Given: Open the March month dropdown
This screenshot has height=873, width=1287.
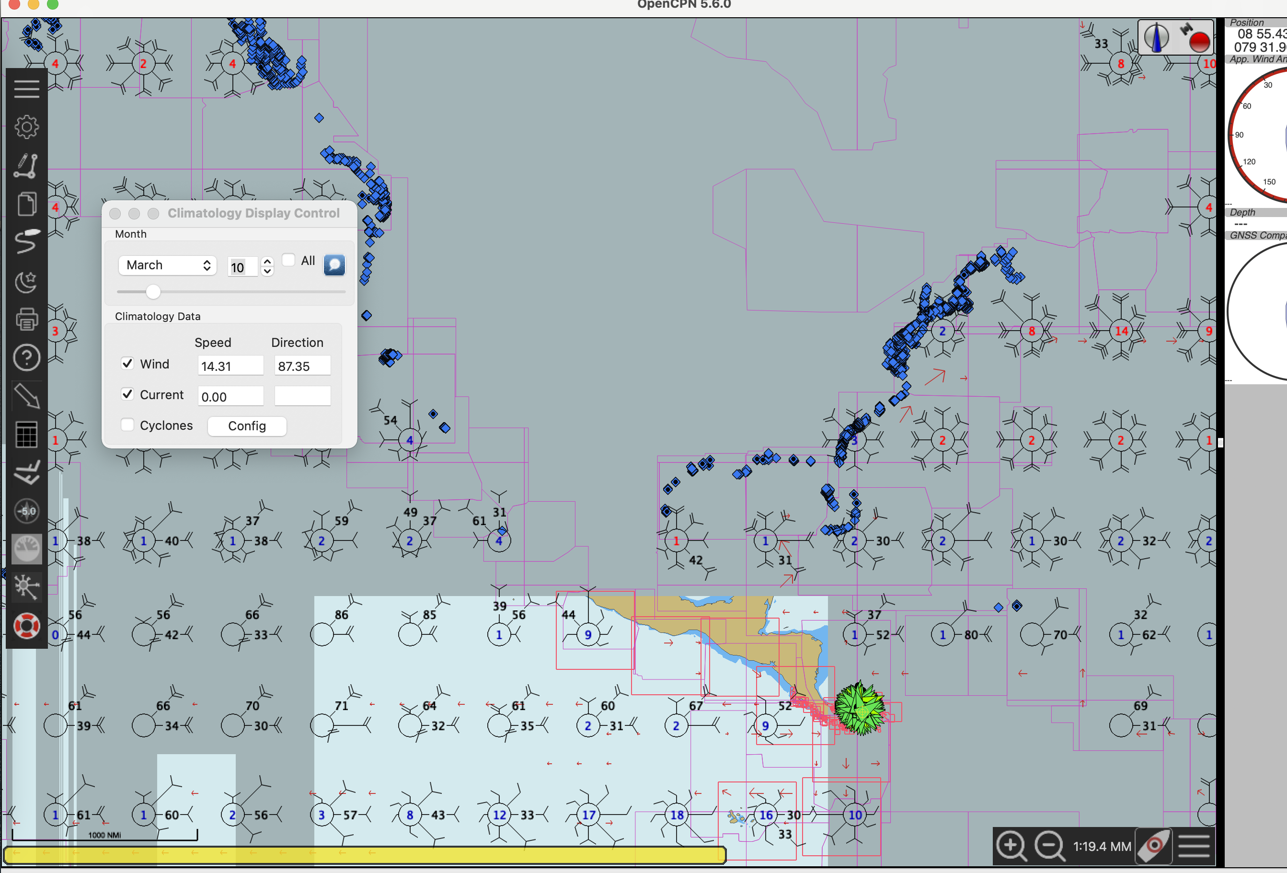Looking at the screenshot, I should (x=167, y=265).
